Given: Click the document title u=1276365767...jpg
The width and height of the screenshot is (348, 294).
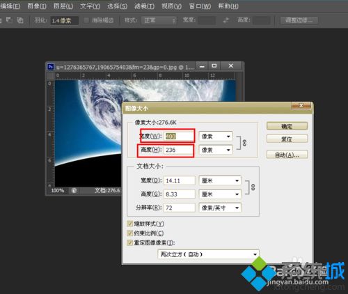Looking at the screenshot, I should coord(125,68).
